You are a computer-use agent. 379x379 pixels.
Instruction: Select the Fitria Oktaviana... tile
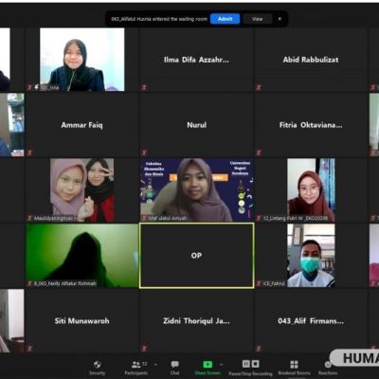pyautogui.click(x=311, y=125)
